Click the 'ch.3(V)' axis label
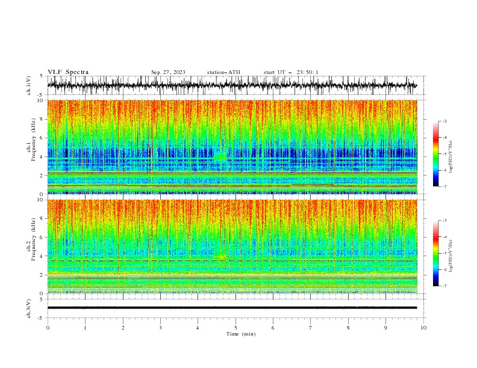Image resolution: width=477 pixels, height=368 pixels. click(29, 308)
